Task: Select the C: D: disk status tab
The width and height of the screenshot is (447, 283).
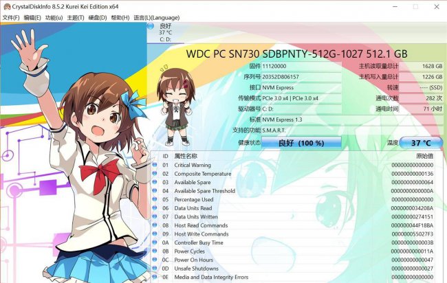Action: (165, 33)
